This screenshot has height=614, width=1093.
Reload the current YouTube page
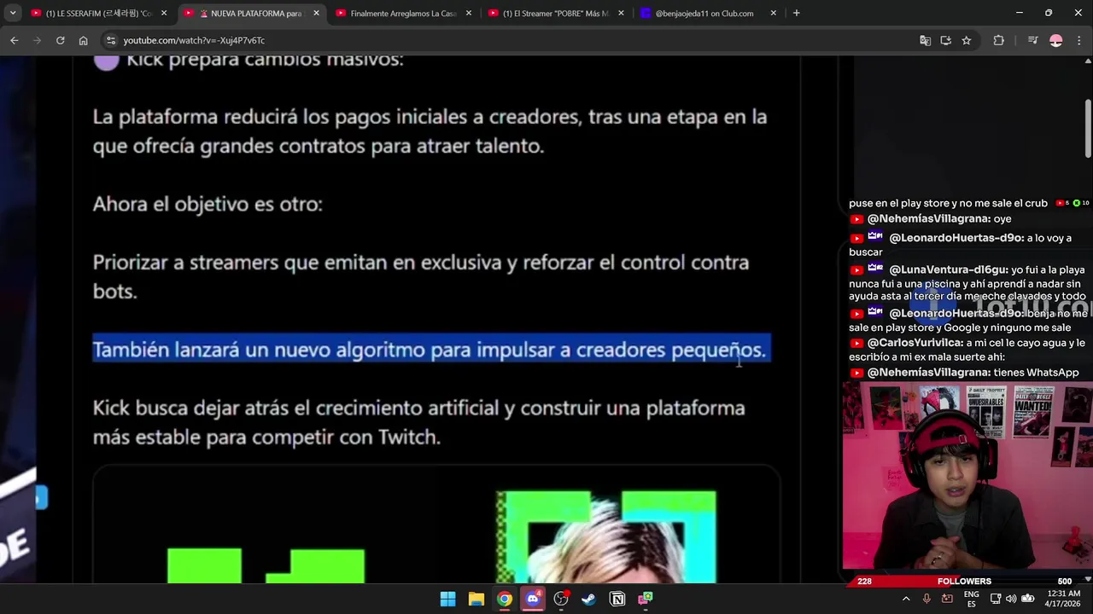point(60,40)
